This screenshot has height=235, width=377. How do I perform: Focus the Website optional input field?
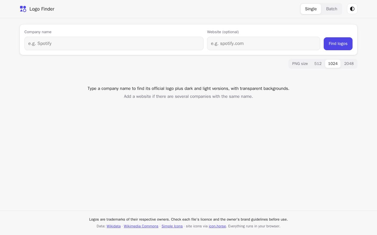click(x=264, y=43)
